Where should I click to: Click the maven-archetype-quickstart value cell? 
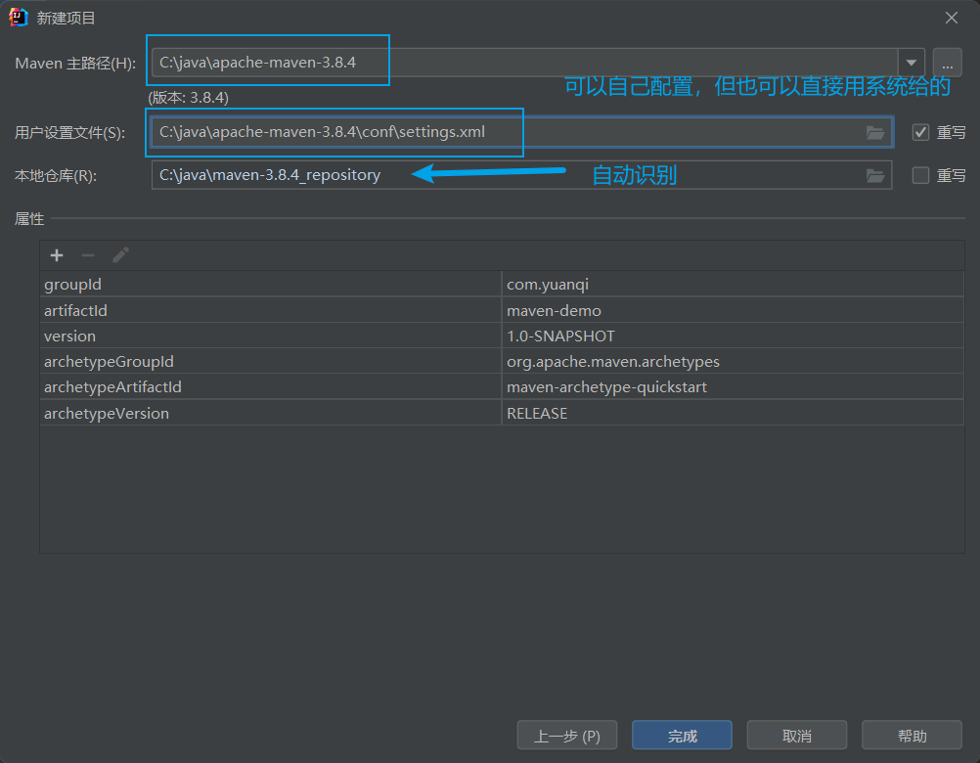pyautogui.click(x=733, y=386)
